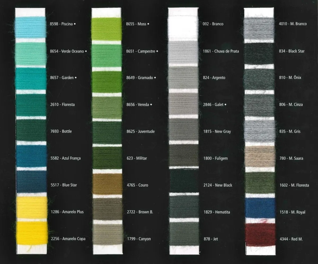Click the '1602 - M. Floresta' label

point(294,185)
